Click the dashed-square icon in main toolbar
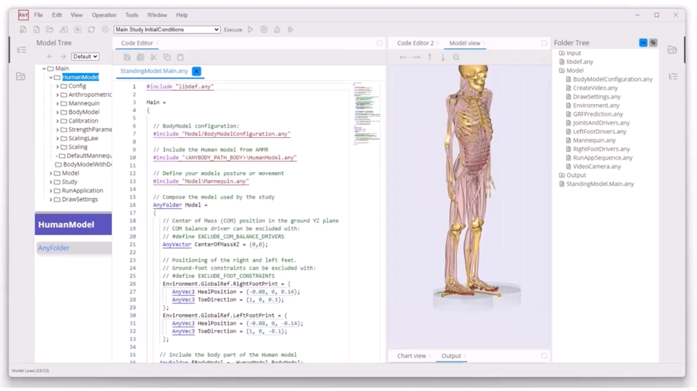 point(77,30)
